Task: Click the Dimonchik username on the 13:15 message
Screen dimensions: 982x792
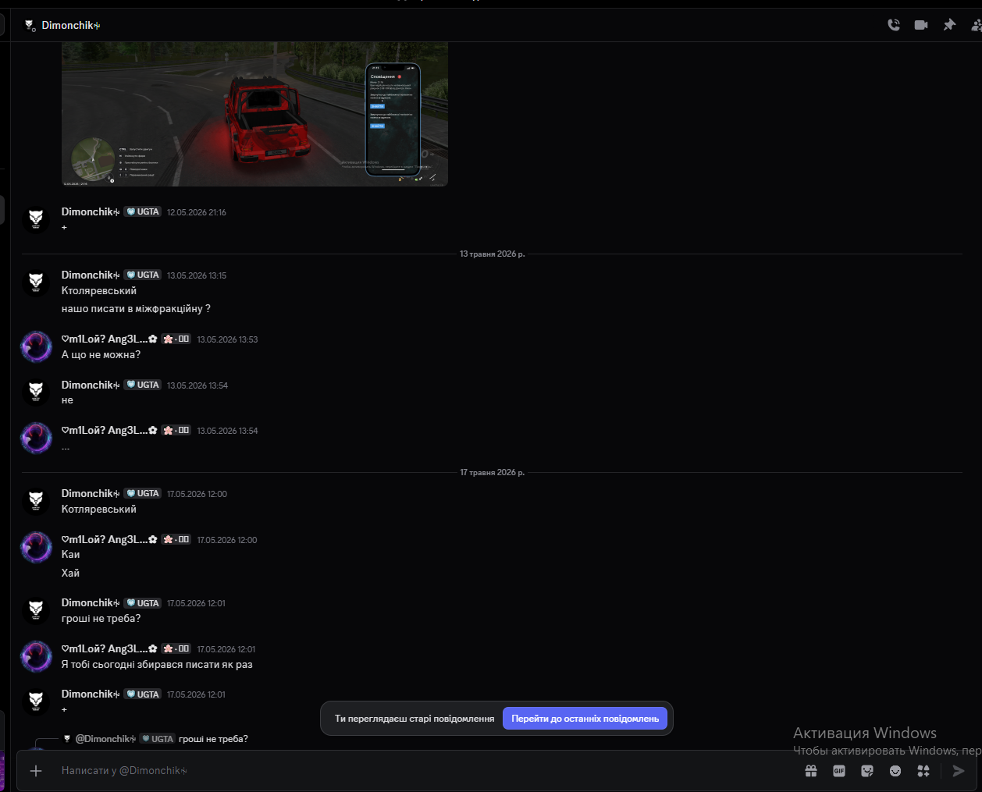Action: 91,275
